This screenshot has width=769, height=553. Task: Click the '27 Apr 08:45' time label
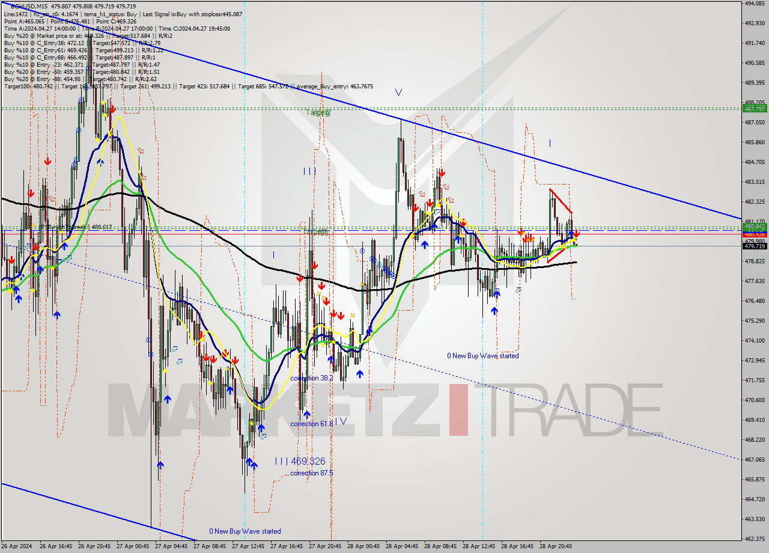[210, 546]
